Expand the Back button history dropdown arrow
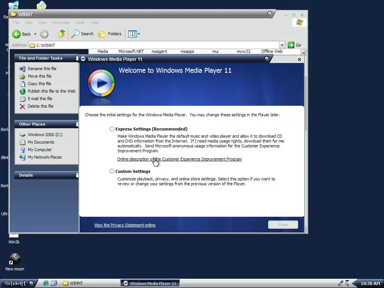The height and width of the screenshot is (288, 384). pos(35,34)
